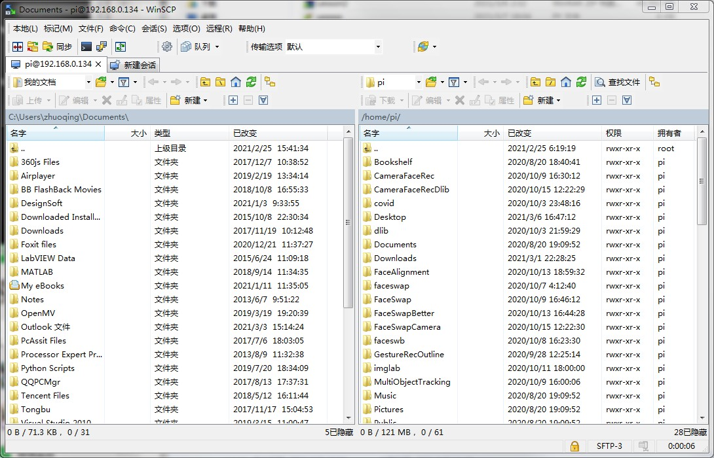Open session in PuTTY icon
Viewport: 714px width, 458px height.
pyautogui.click(x=101, y=46)
